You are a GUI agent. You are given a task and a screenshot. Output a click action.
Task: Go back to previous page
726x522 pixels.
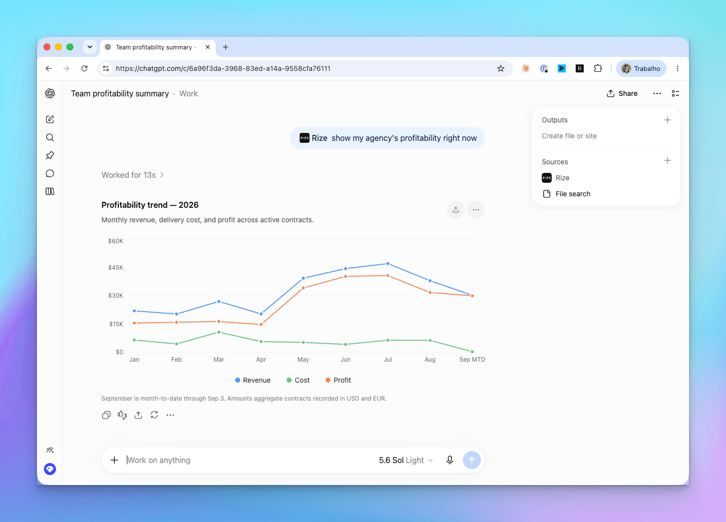pyautogui.click(x=48, y=68)
